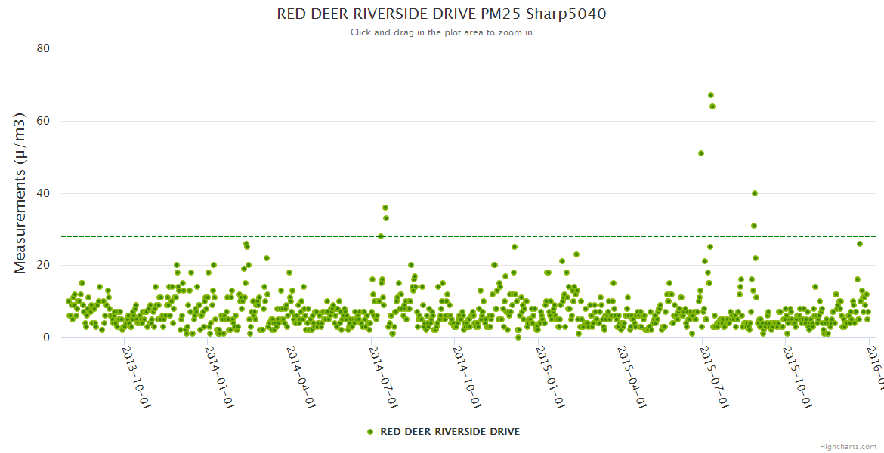Toggle the RED DEER RIVERSIDE DRIVE legend series

(449, 432)
